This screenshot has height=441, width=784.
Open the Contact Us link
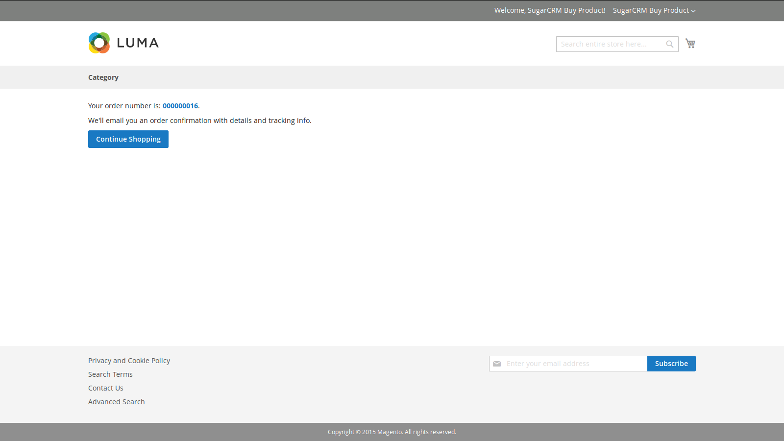pyautogui.click(x=106, y=388)
